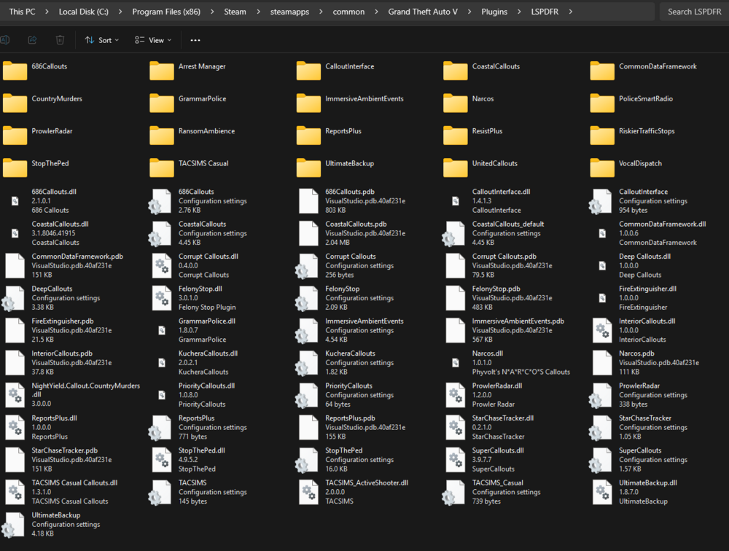Expand chevron after Grand Theft Auto V

click(469, 12)
